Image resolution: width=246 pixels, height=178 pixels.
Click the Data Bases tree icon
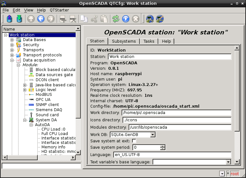[19, 40]
